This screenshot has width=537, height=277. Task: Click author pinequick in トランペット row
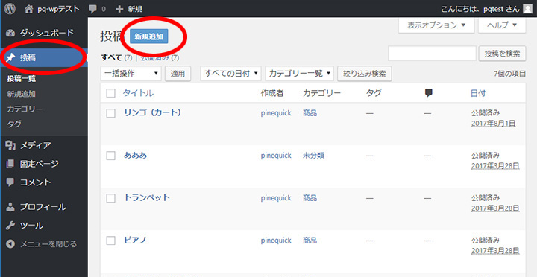point(276,198)
